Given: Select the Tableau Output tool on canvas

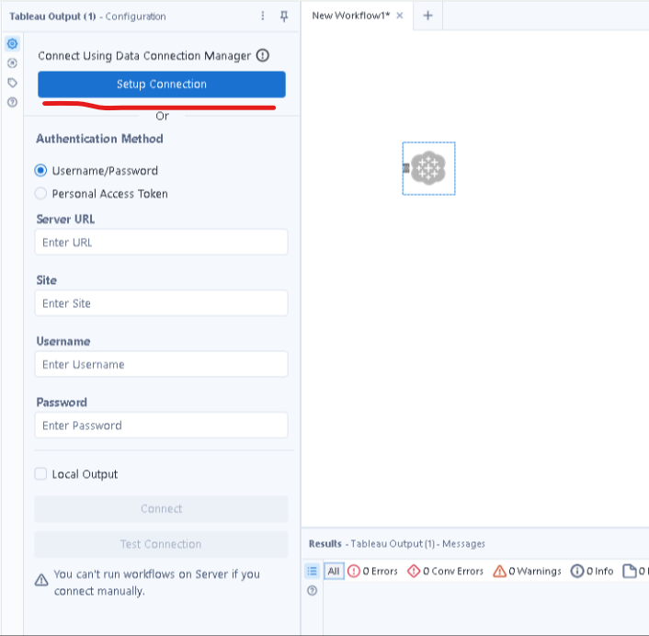Looking at the screenshot, I should (x=427, y=167).
